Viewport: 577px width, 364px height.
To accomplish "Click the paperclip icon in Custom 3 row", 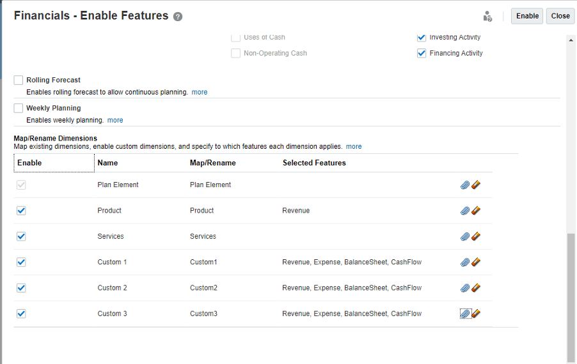I will point(466,314).
